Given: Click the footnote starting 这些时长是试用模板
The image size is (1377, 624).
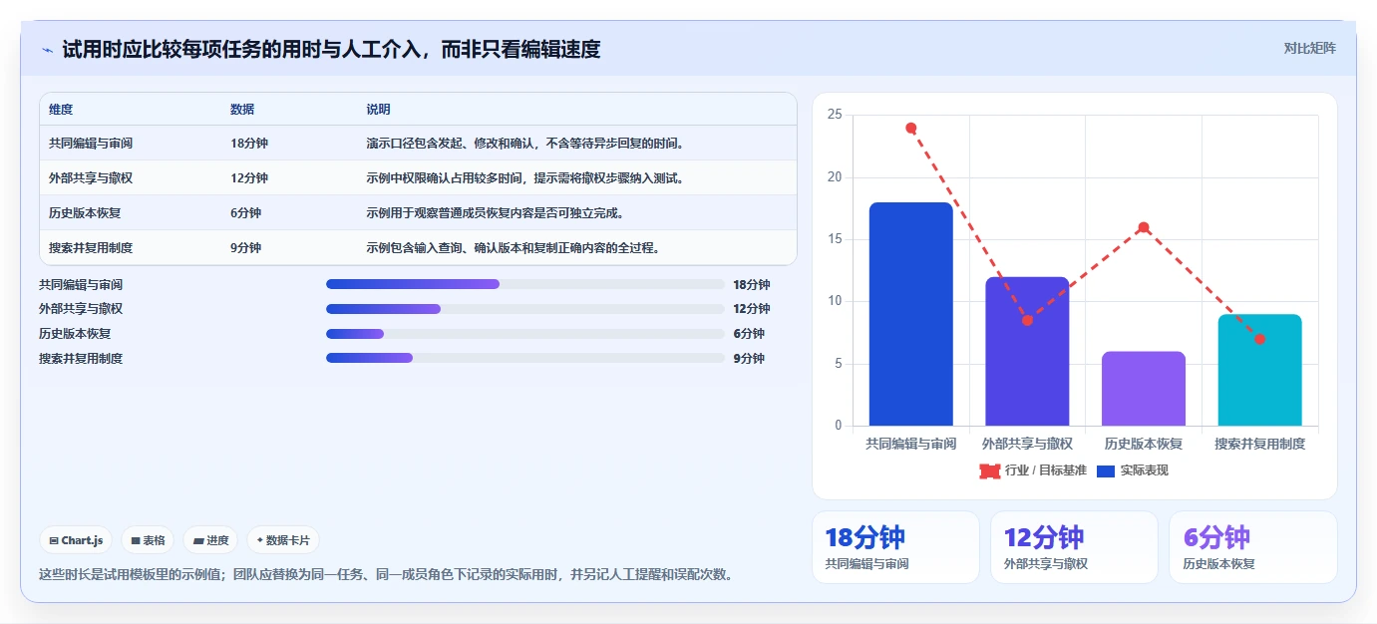Looking at the screenshot, I should tap(386, 574).
